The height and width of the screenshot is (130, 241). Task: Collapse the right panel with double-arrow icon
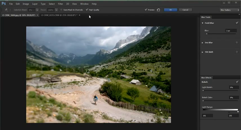[239, 14]
